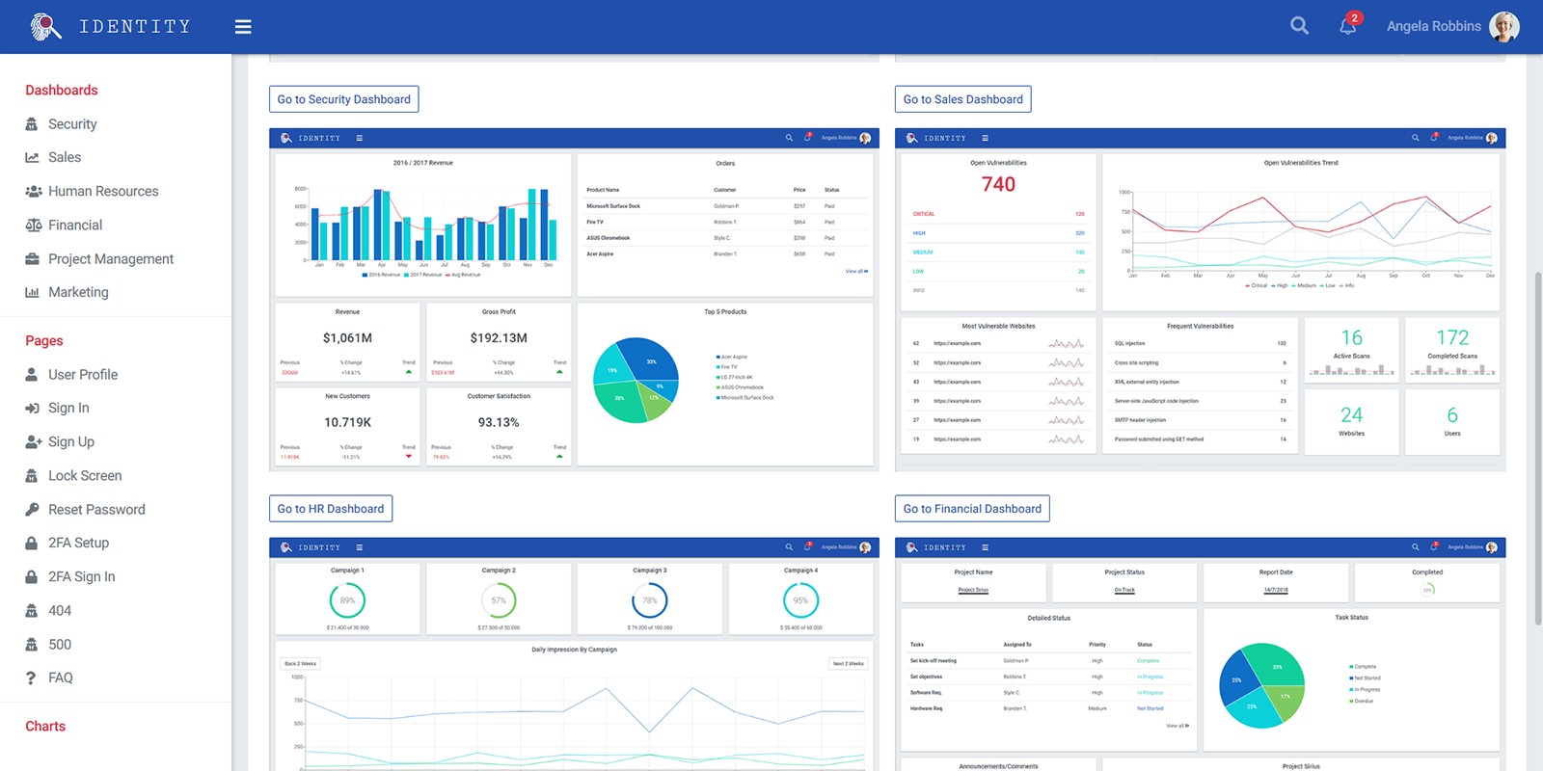The image size is (1543, 771).
Task: Click the Financial scales icon
Action: [33, 226]
